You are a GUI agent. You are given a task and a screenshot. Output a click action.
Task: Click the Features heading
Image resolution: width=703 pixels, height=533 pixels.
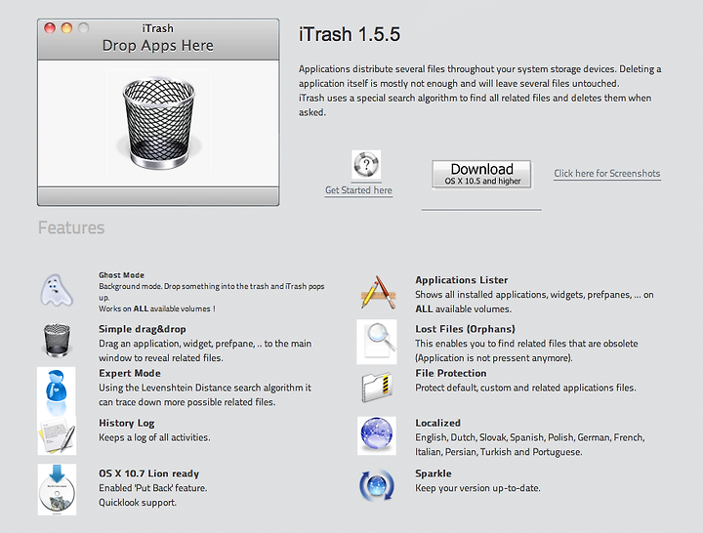coord(71,227)
